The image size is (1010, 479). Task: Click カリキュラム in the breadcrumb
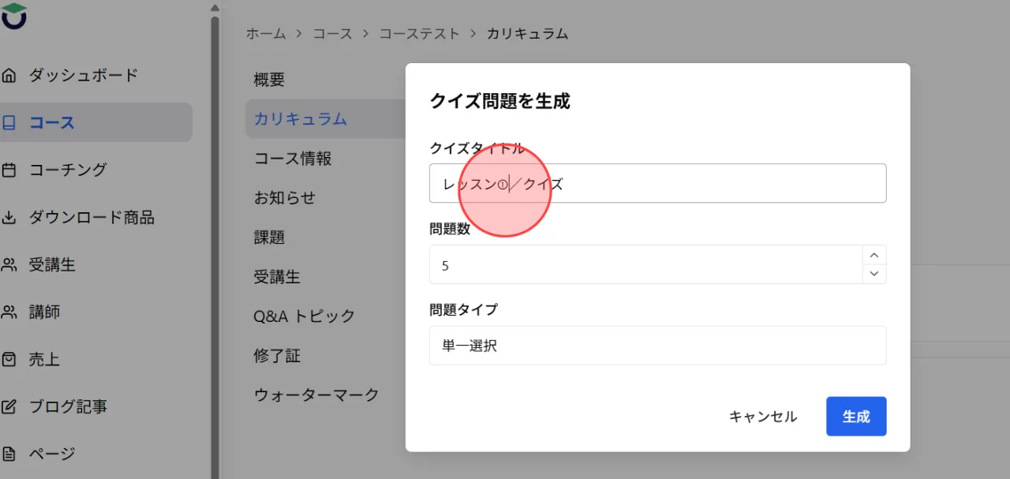(527, 34)
